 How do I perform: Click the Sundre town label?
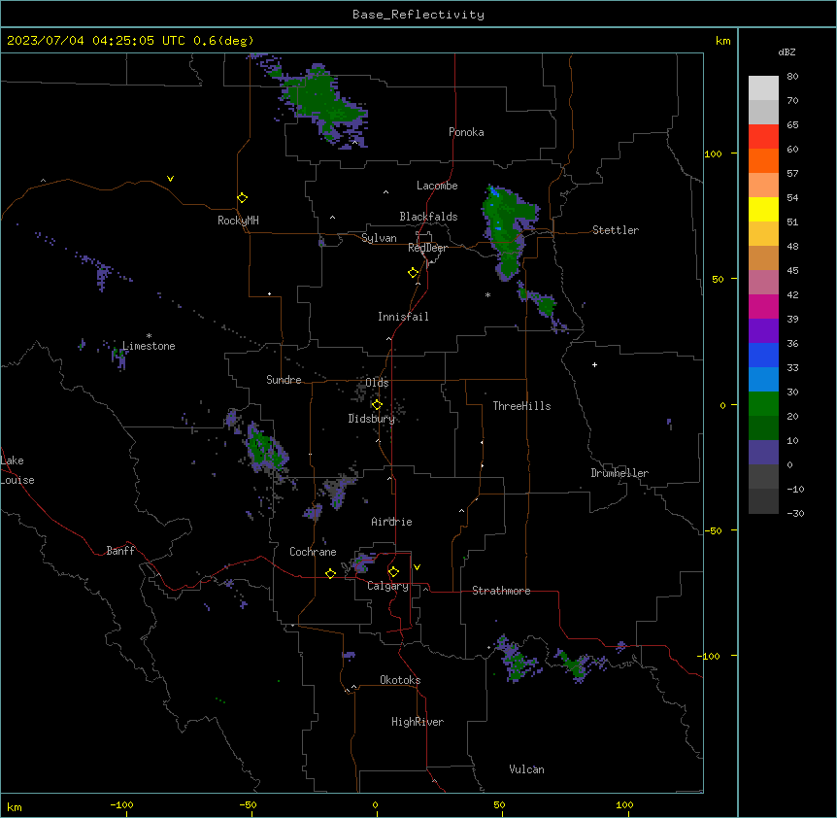284,380
